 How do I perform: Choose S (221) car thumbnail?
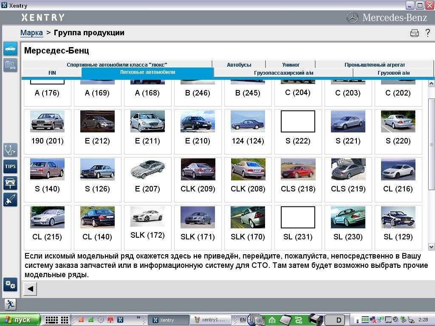[x=348, y=121]
